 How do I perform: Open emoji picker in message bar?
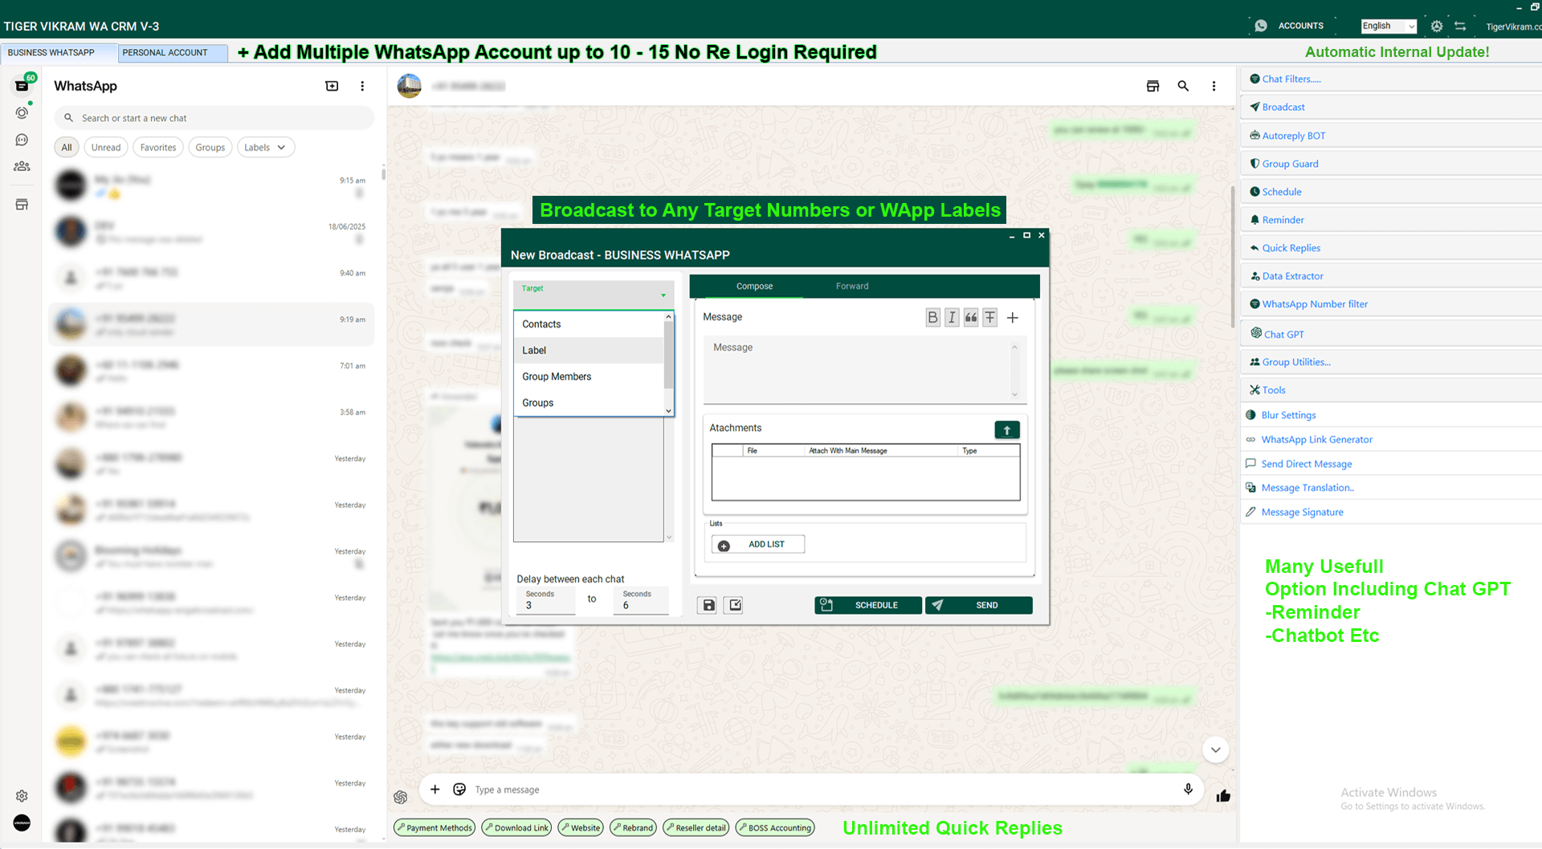459,790
